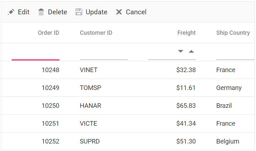Decrease Freight value with down arrow
The image size is (256, 151).
pos(181,51)
